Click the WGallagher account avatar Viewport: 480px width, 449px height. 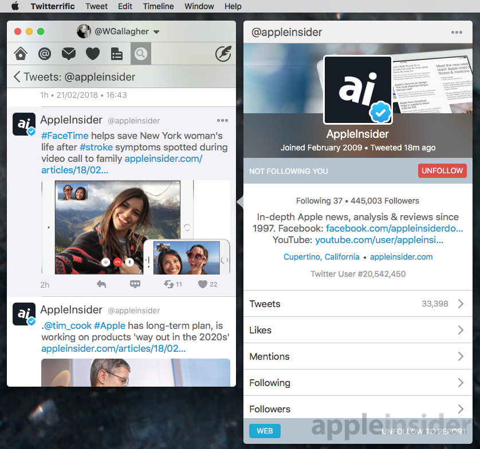84,31
